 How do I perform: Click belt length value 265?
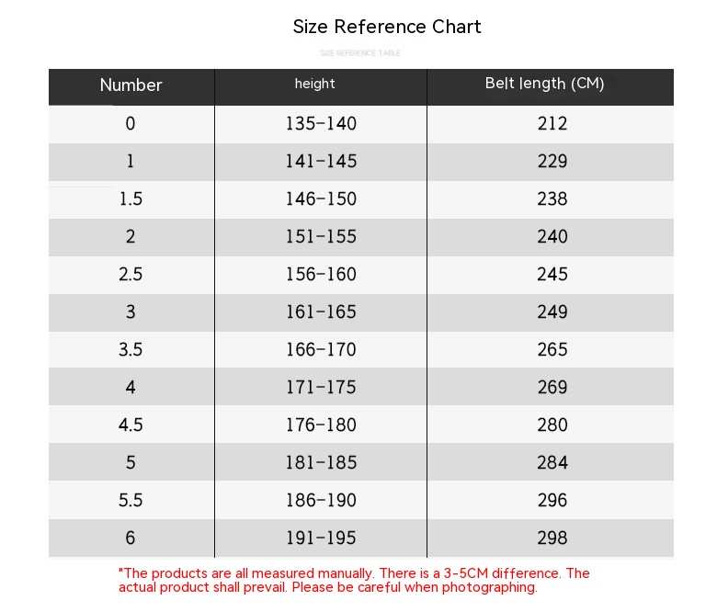(x=552, y=349)
